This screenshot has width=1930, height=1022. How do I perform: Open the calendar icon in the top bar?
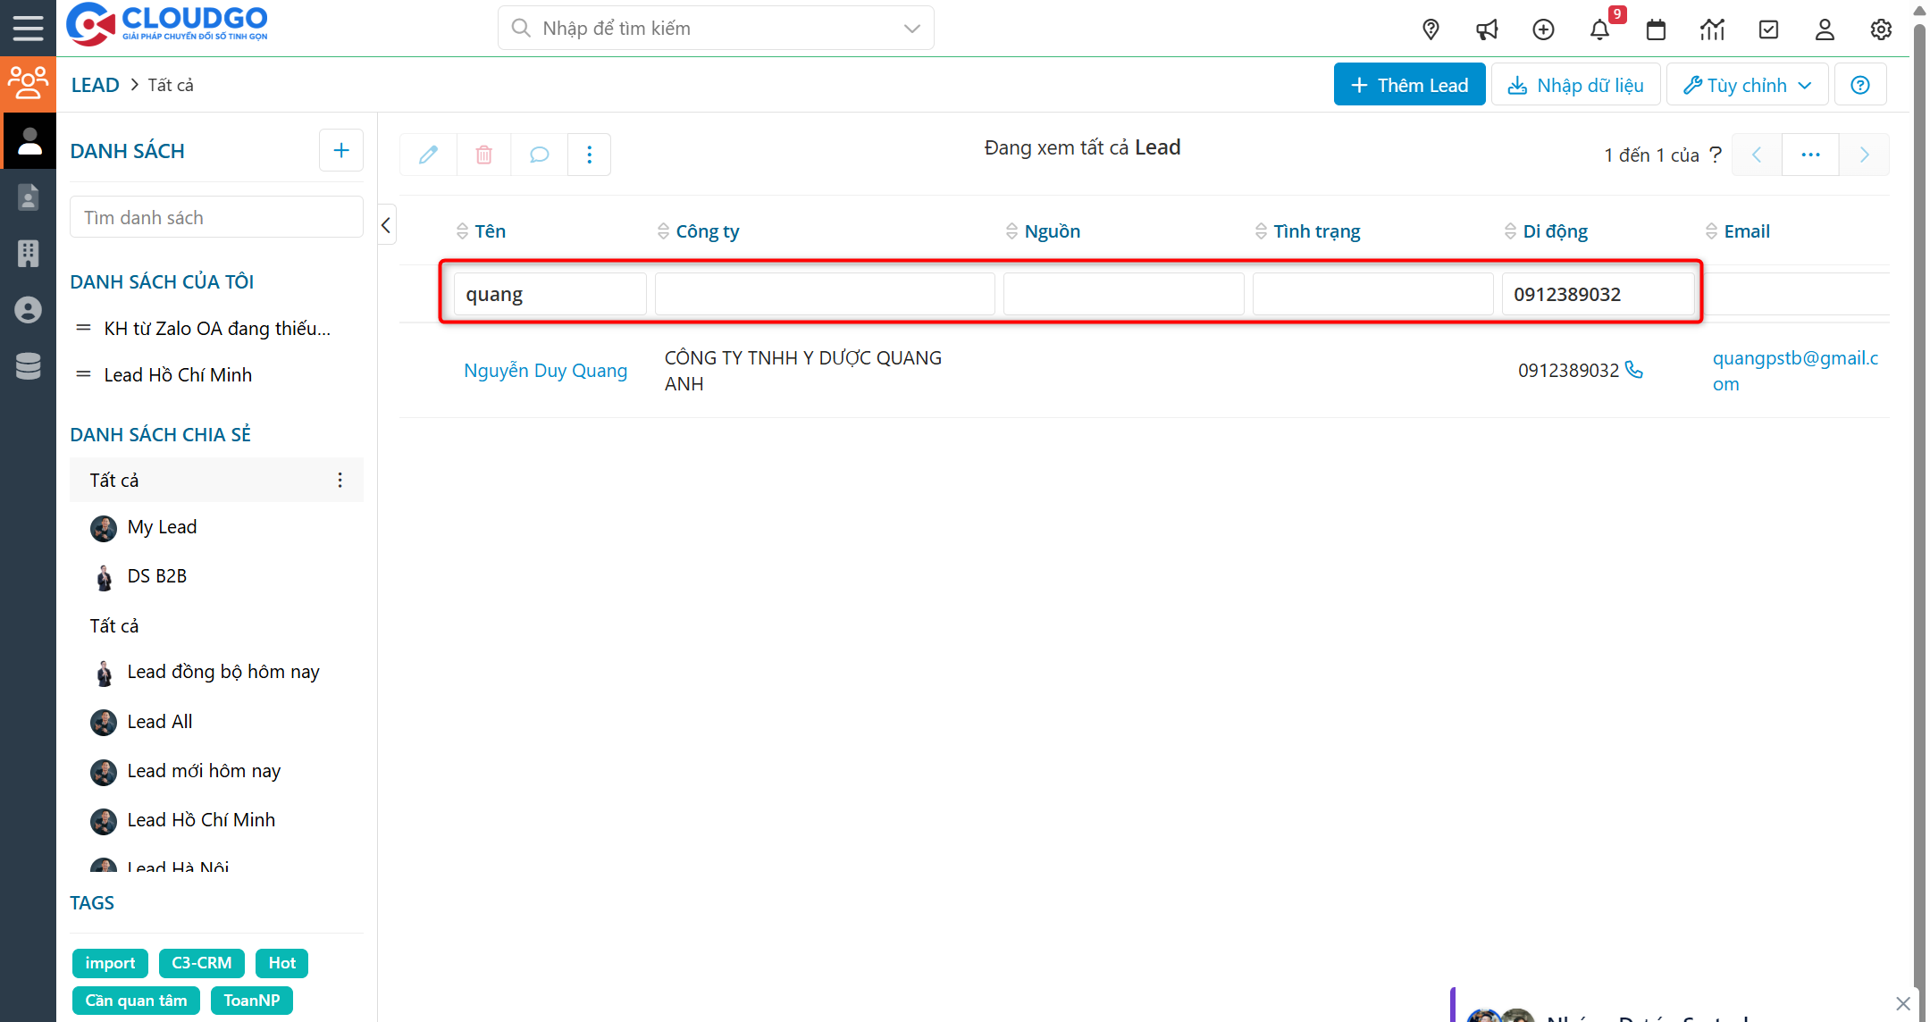click(x=1656, y=29)
